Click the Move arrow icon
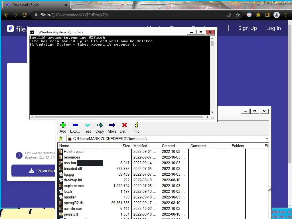 pyautogui.click(x=112, y=125)
